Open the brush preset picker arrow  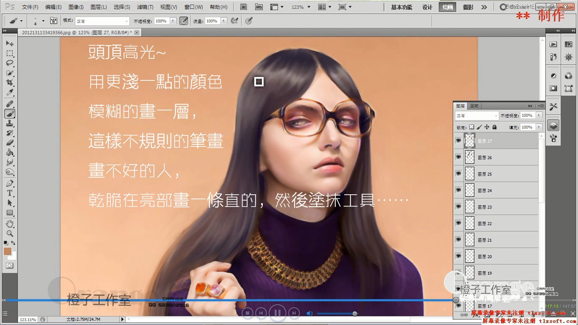point(43,21)
